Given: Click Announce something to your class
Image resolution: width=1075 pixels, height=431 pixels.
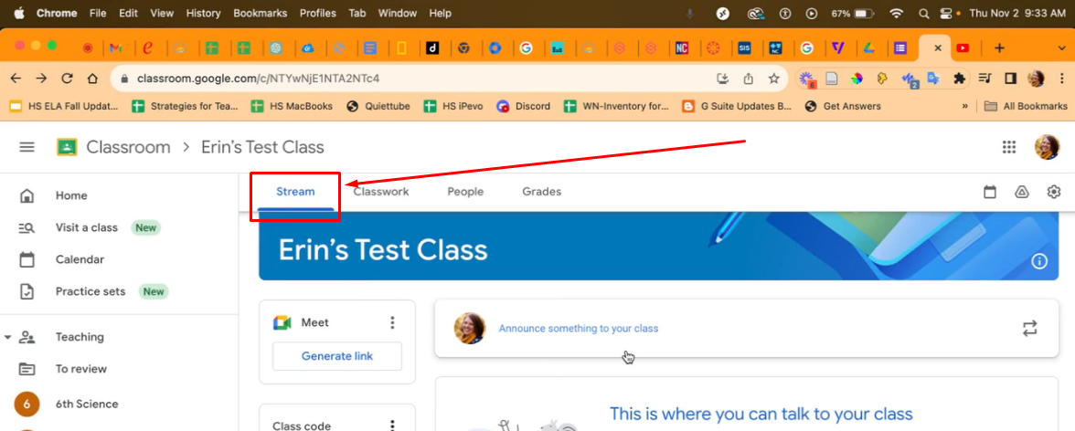Looking at the screenshot, I should tap(578, 328).
